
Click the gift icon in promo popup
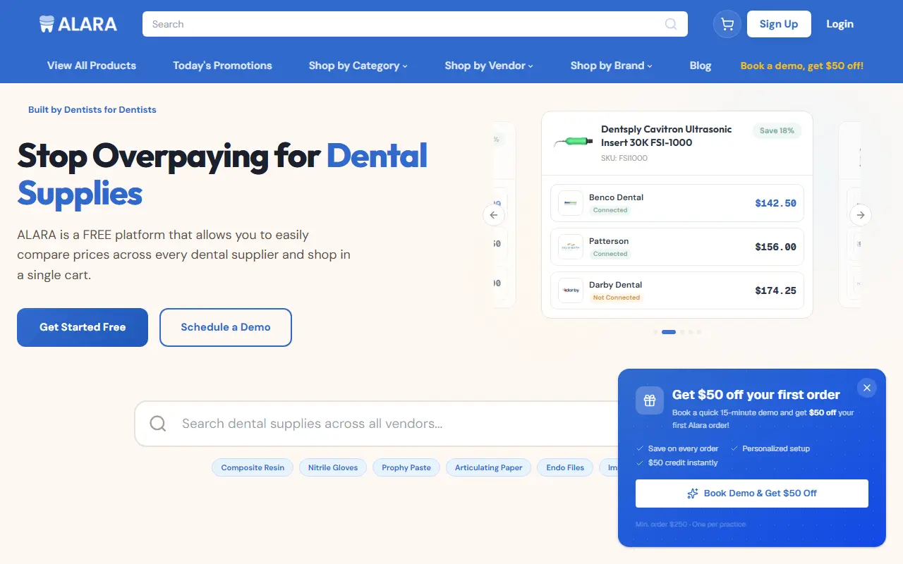pos(650,400)
